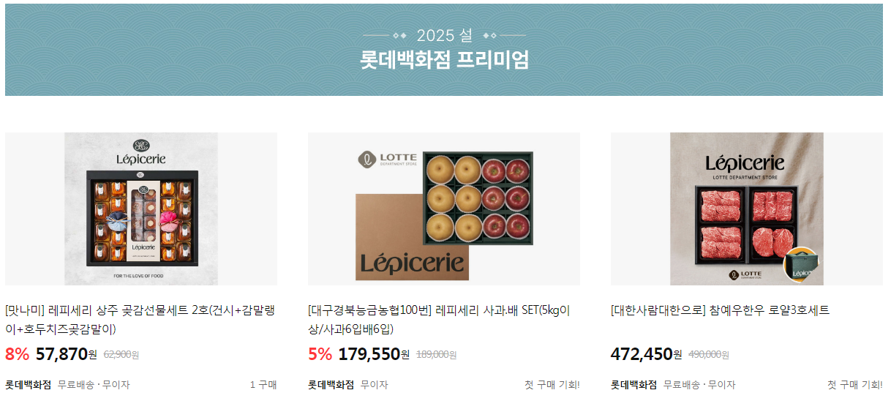The image size is (891, 401).
Task: View the 사과.배 SET product image
Action: coord(444,209)
